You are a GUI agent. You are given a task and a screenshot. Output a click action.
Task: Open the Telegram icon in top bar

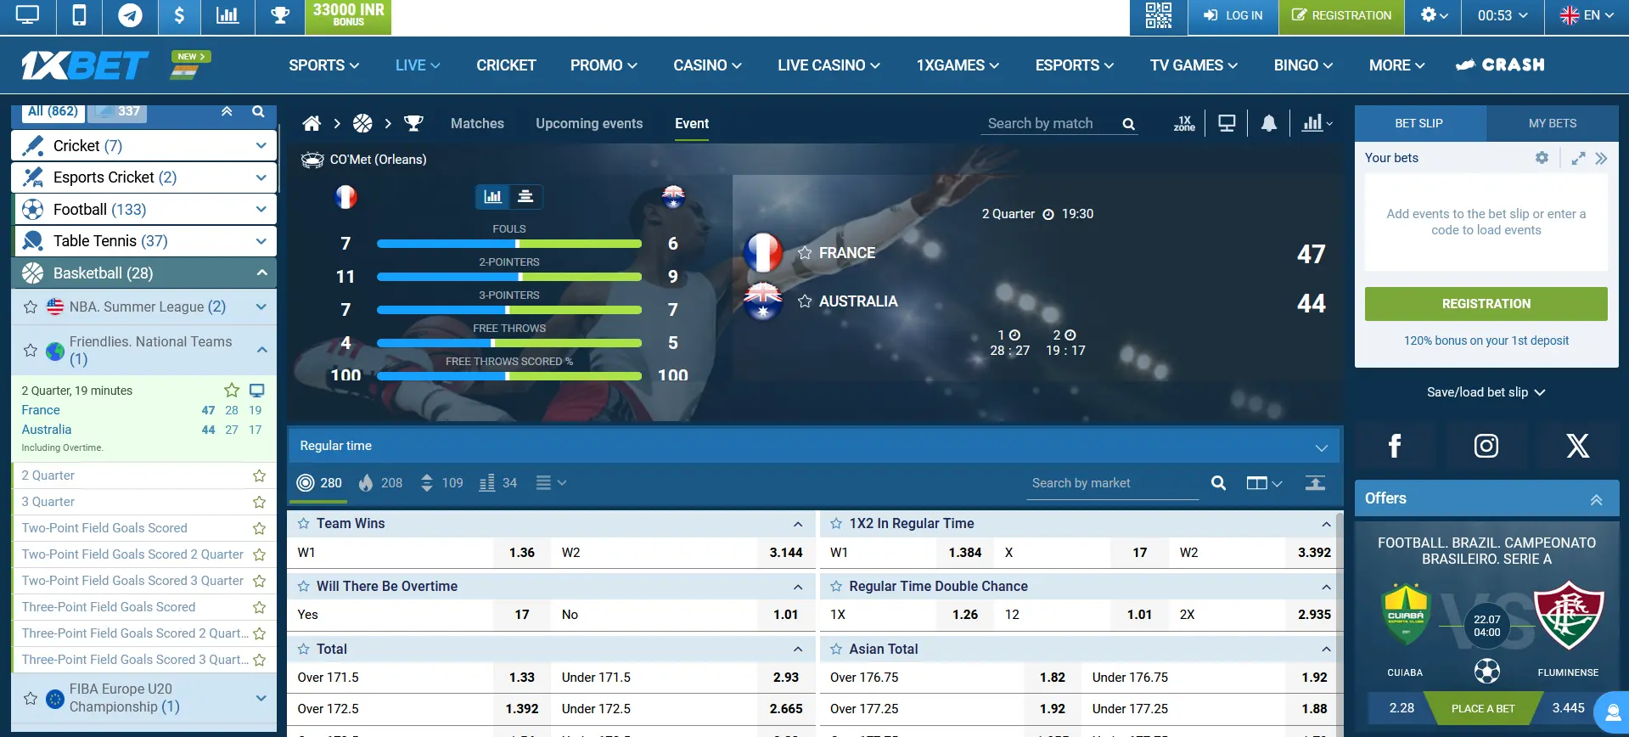pyautogui.click(x=130, y=15)
